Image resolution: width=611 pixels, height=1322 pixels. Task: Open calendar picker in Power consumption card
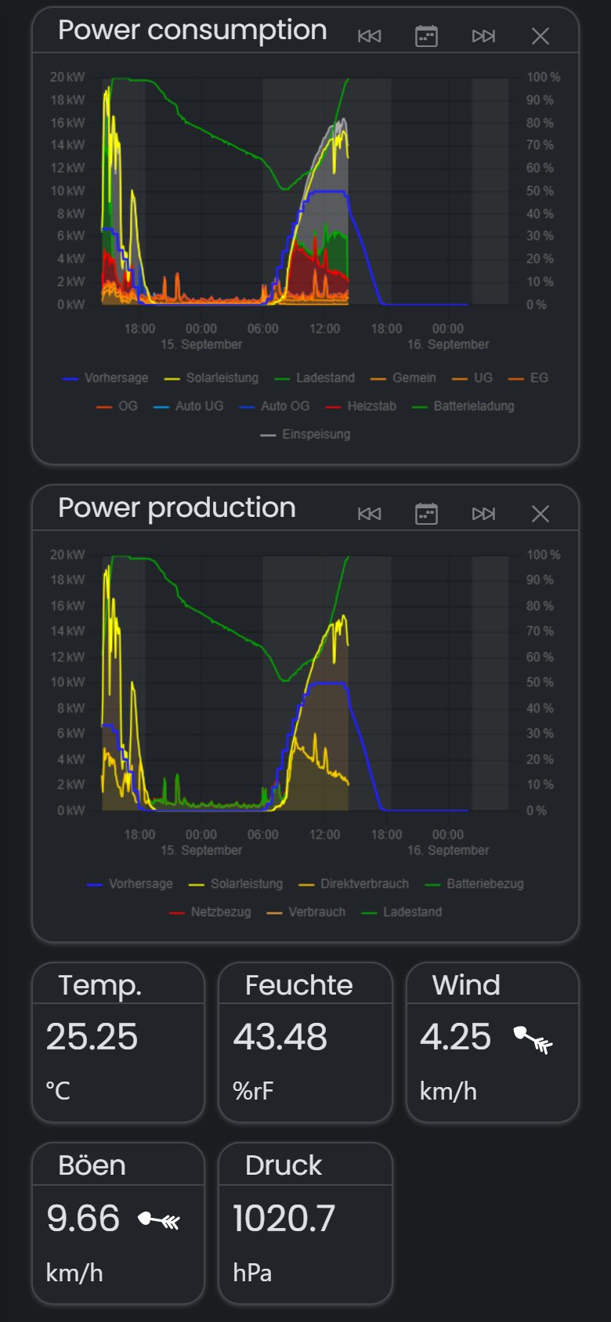426,36
